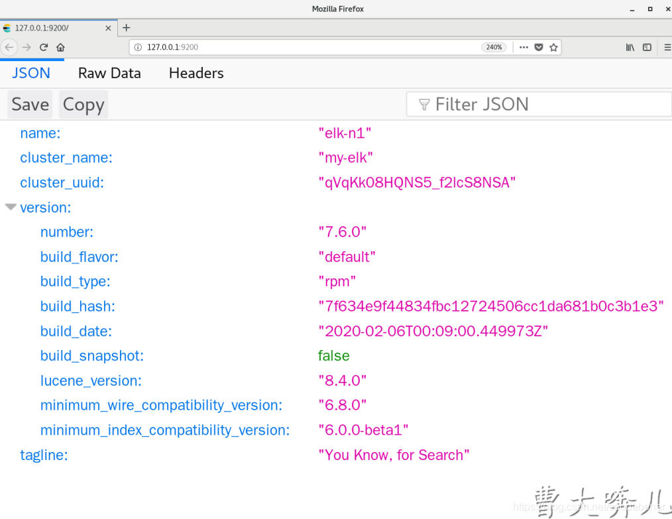This screenshot has height=519, width=672.
Task: Reset the 240% zoom level badge
Action: 494,47
